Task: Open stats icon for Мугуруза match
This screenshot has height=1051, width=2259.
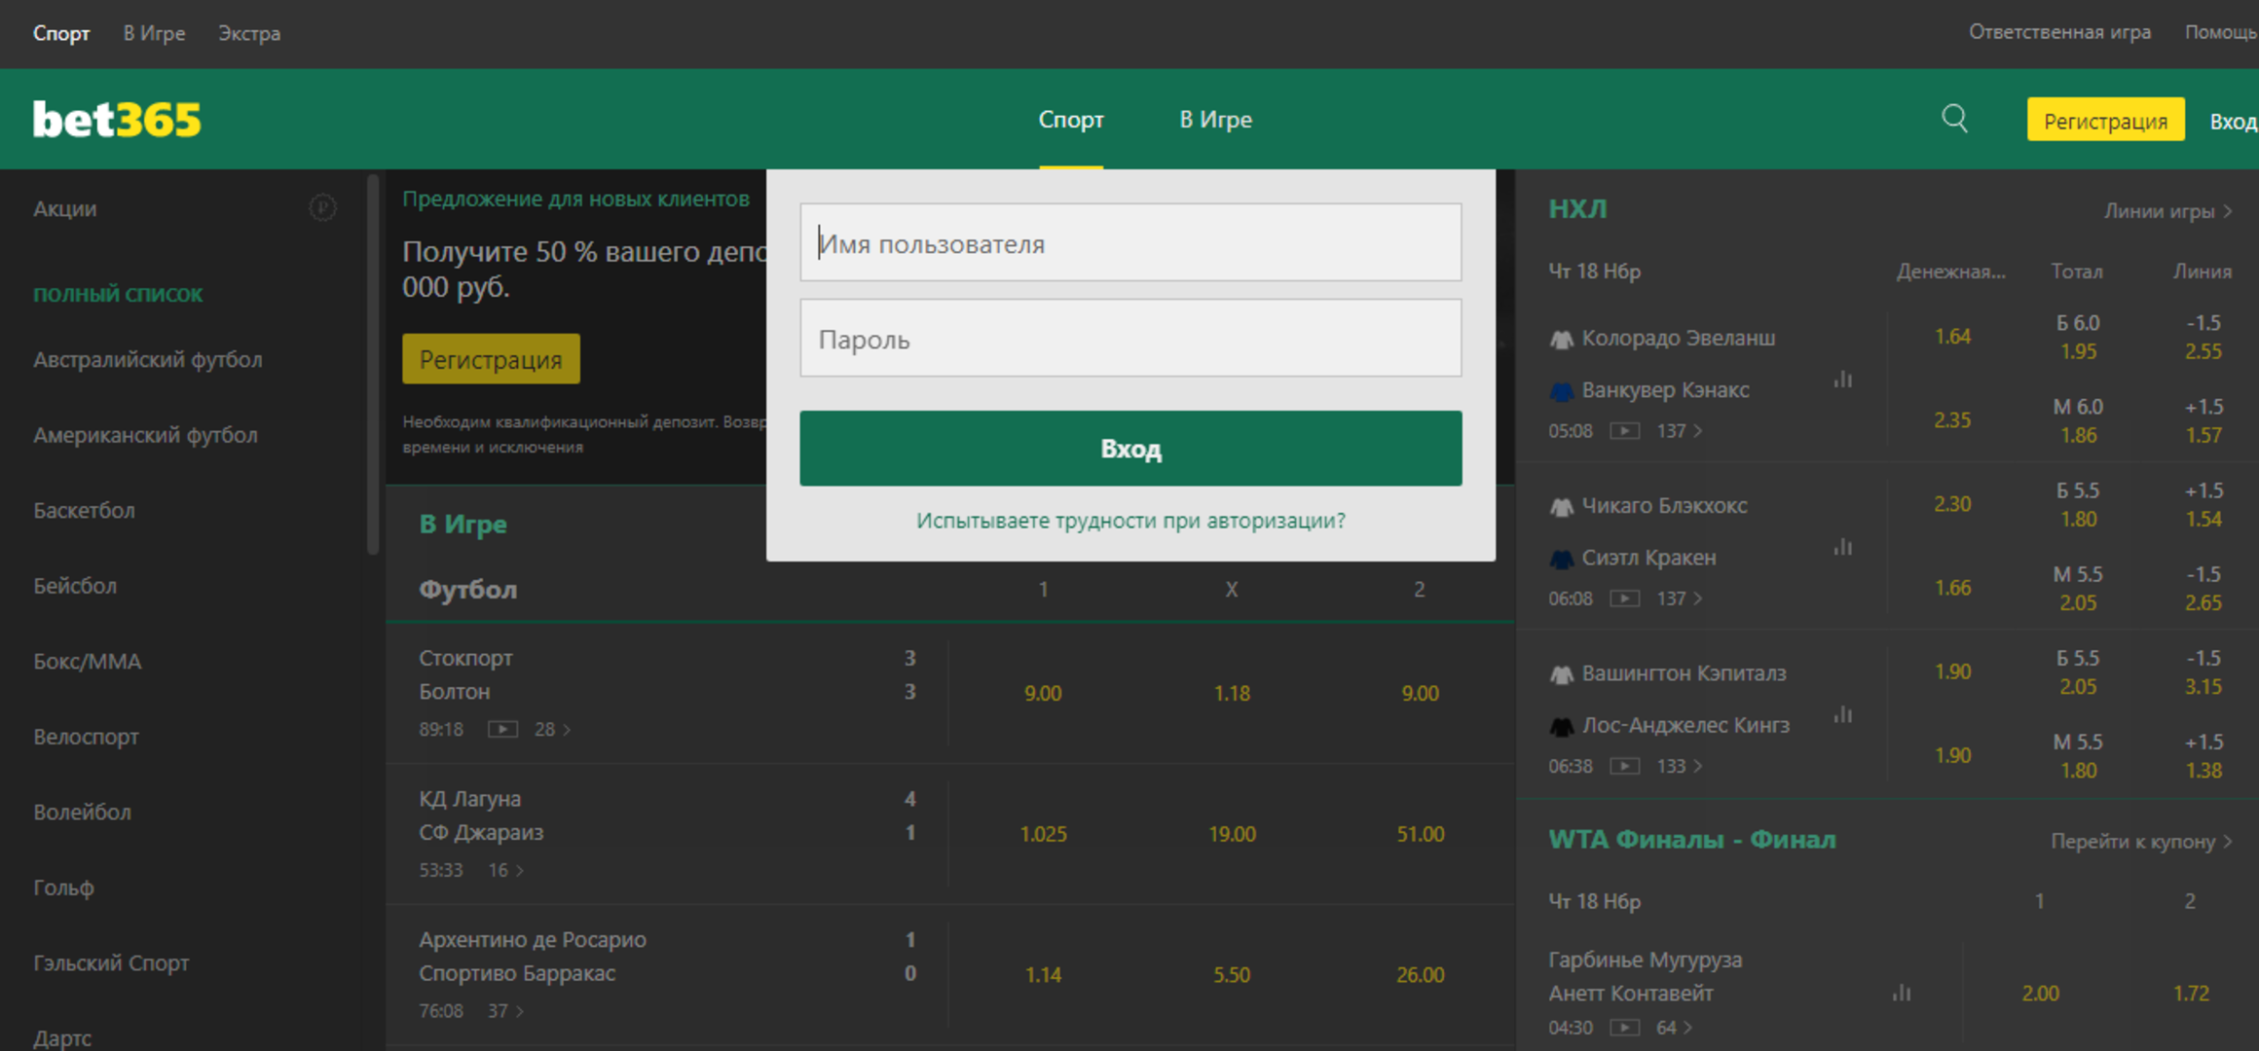Action: tap(1902, 993)
